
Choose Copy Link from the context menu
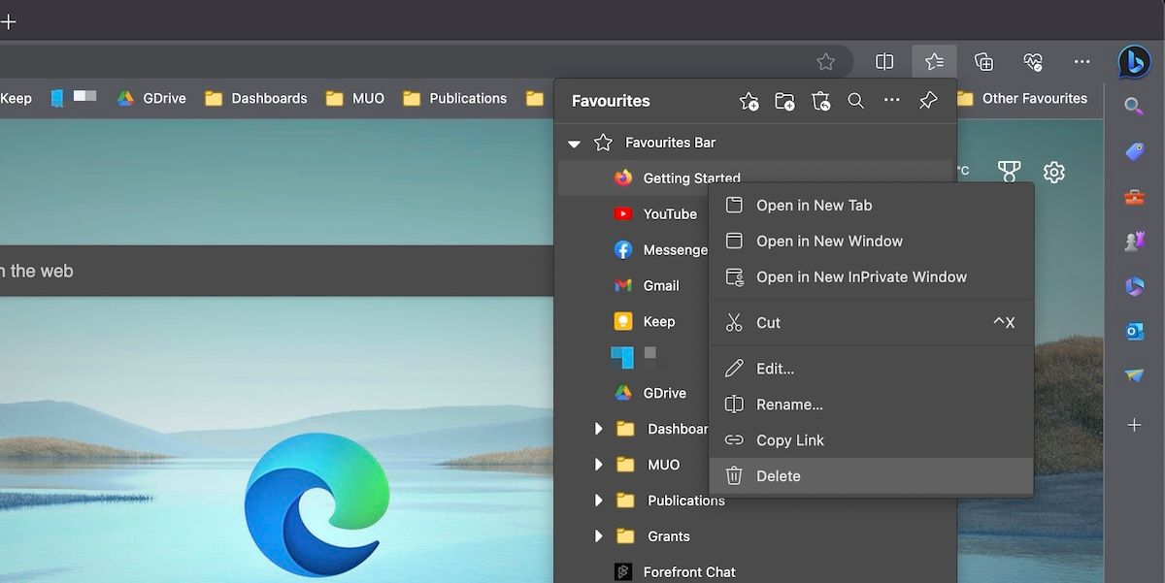(x=788, y=439)
